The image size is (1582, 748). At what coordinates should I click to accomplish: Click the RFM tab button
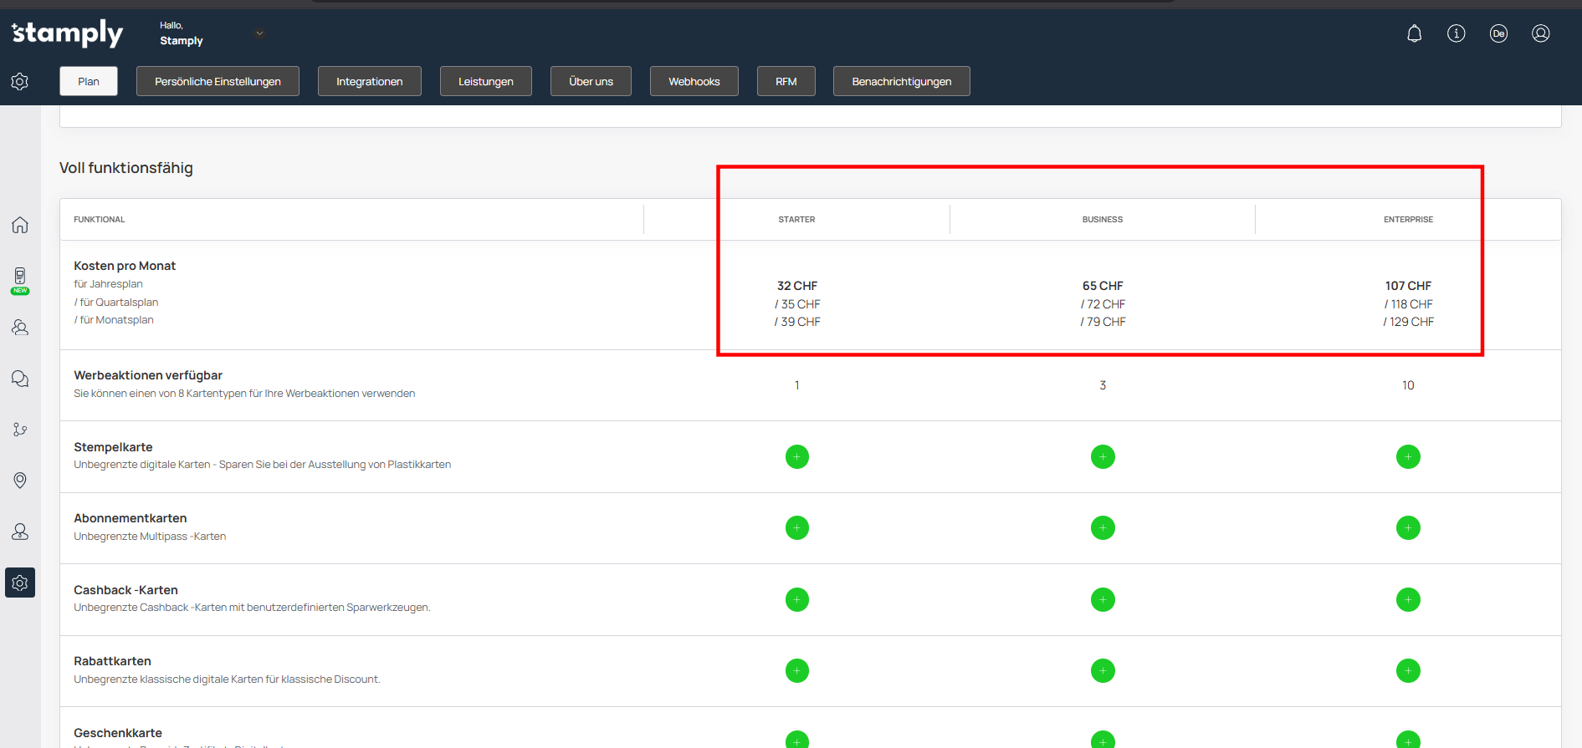786,81
